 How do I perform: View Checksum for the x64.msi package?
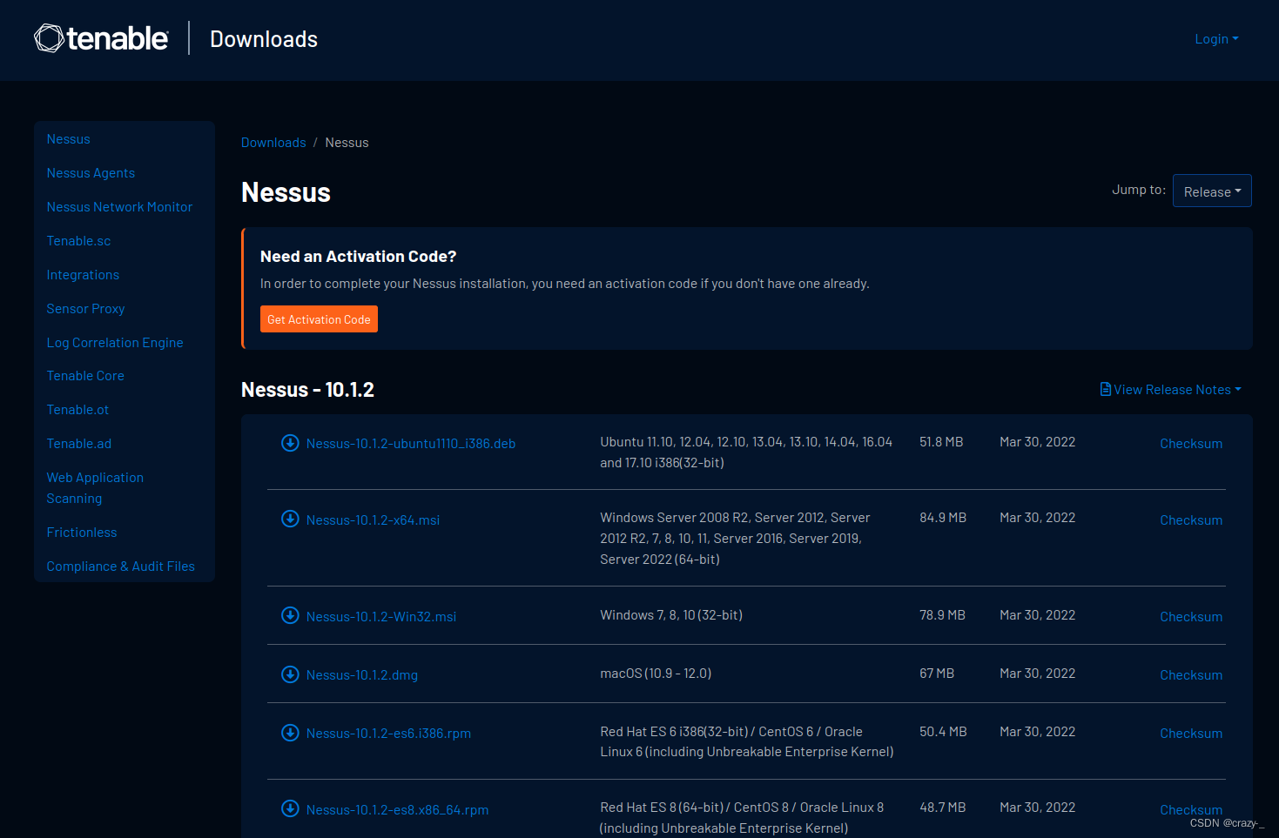click(1191, 520)
